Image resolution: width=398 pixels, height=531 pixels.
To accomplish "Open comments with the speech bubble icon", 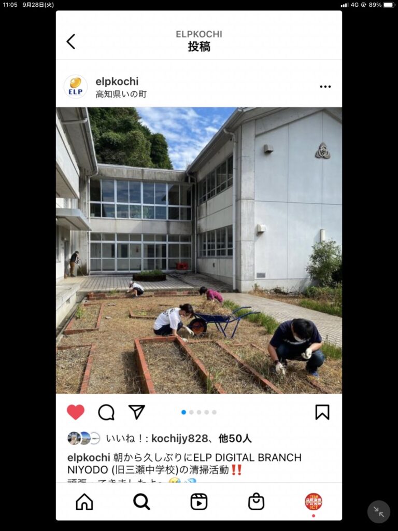I will (x=106, y=412).
